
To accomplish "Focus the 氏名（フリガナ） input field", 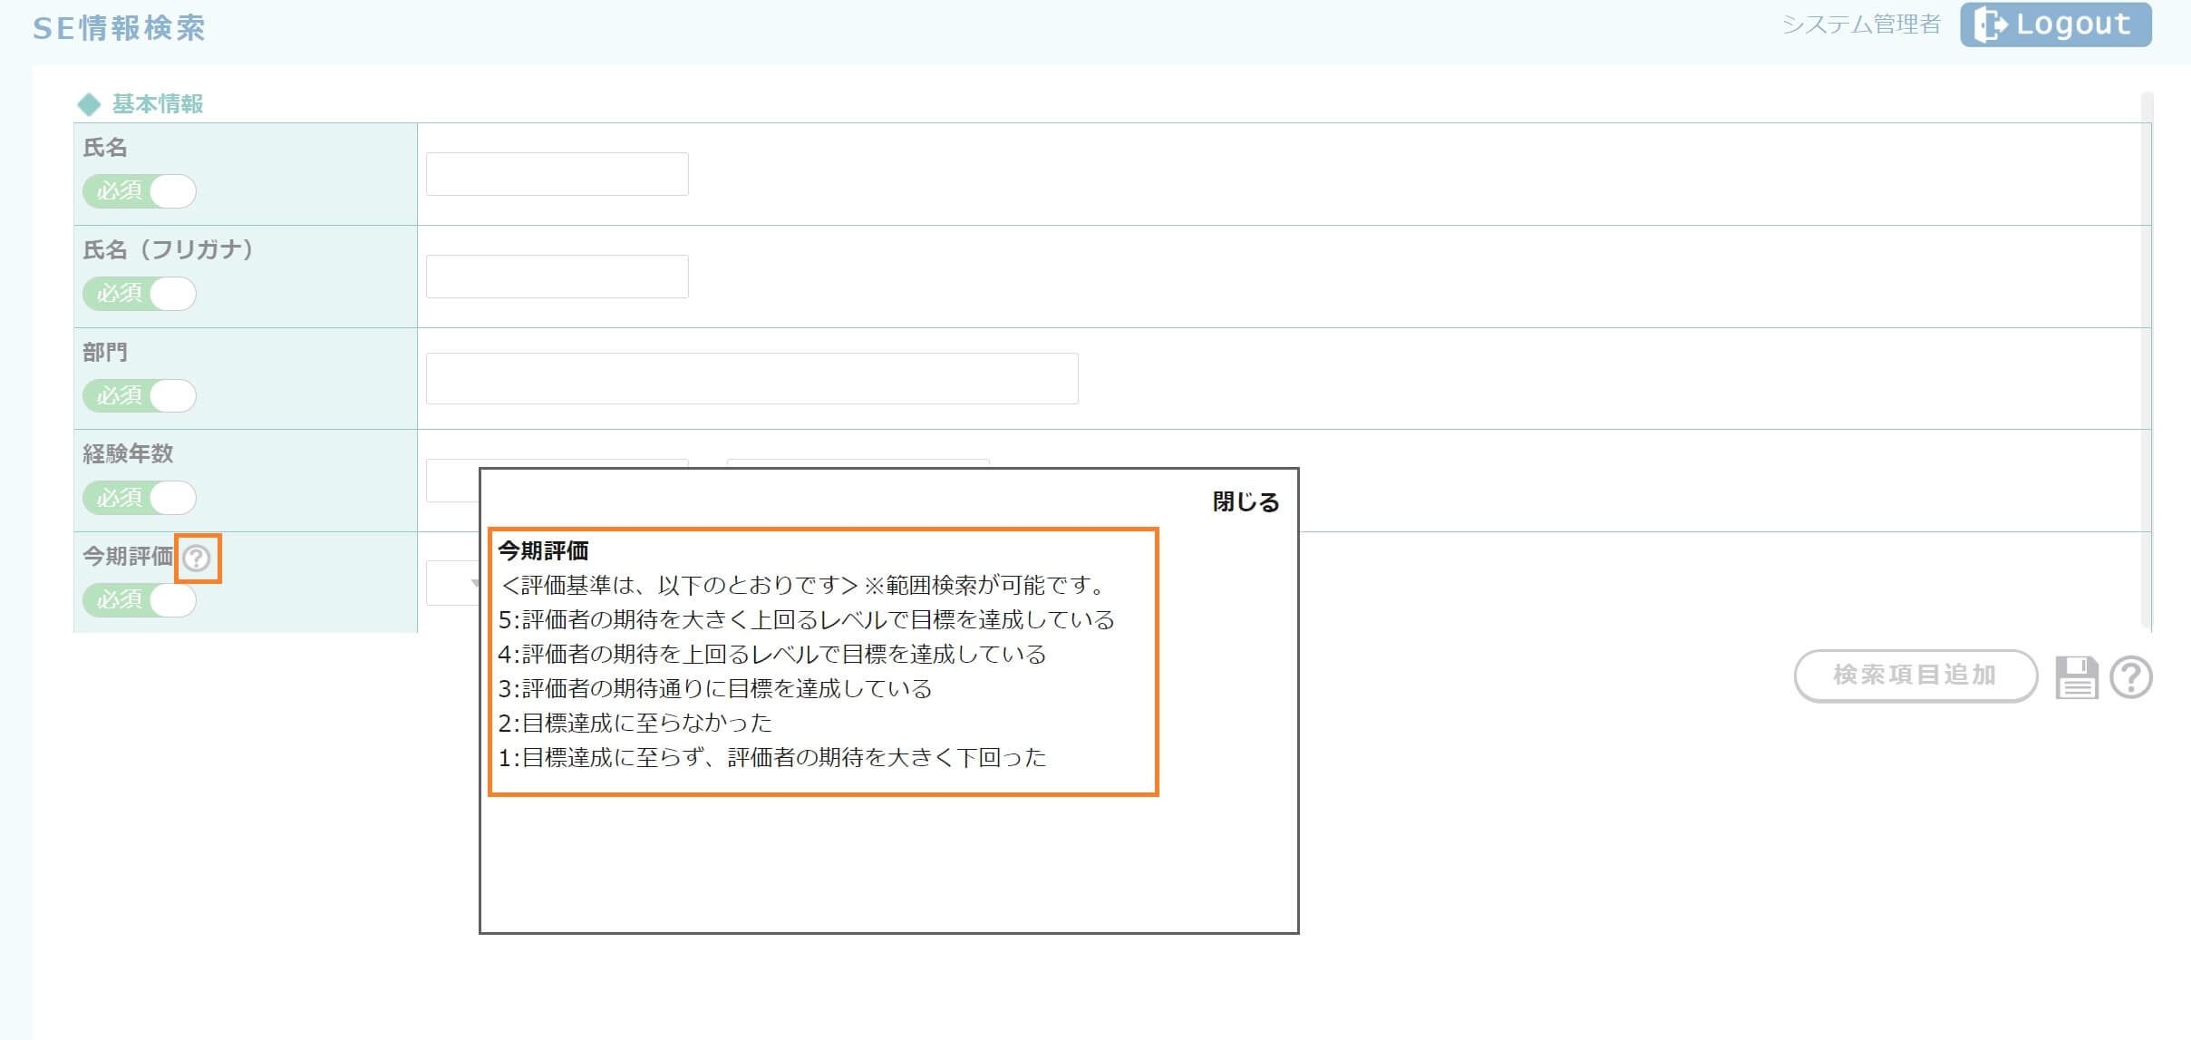I will (557, 277).
